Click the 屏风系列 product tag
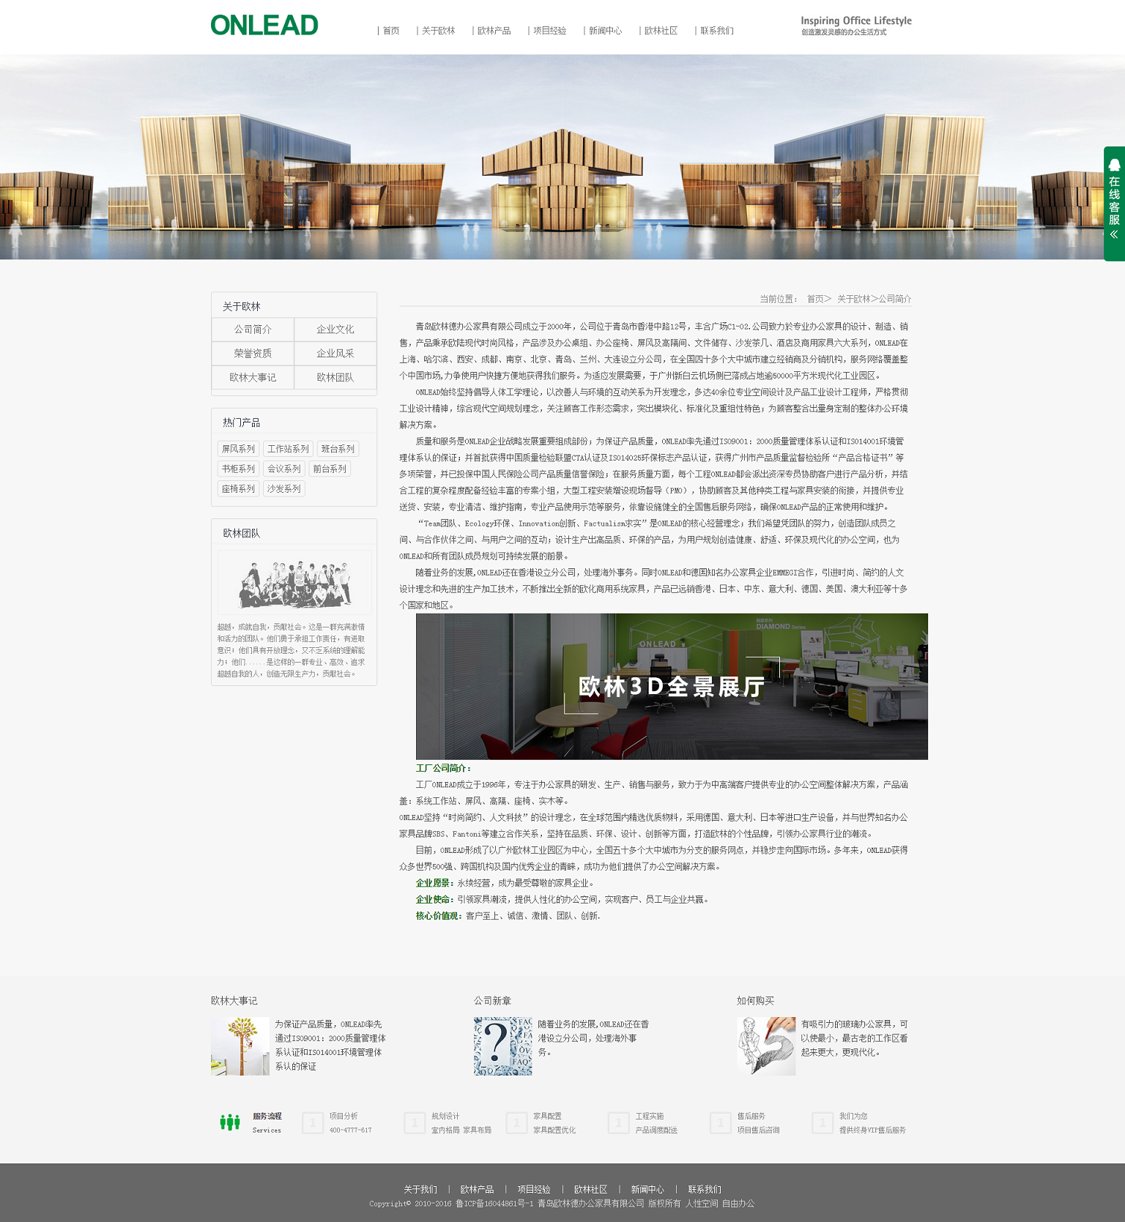This screenshot has width=1125, height=1222. [238, 449]
